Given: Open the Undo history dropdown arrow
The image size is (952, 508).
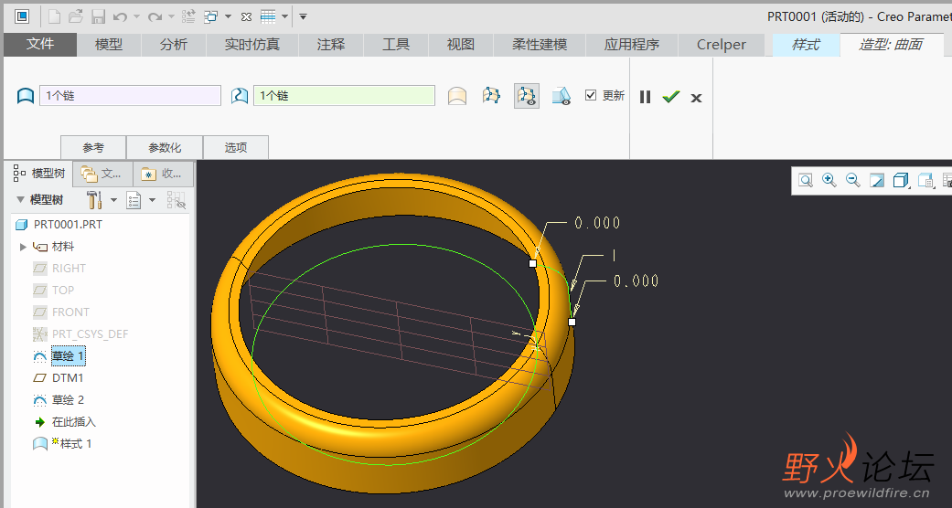Looking at the screenshot, I should pos(136,17).
